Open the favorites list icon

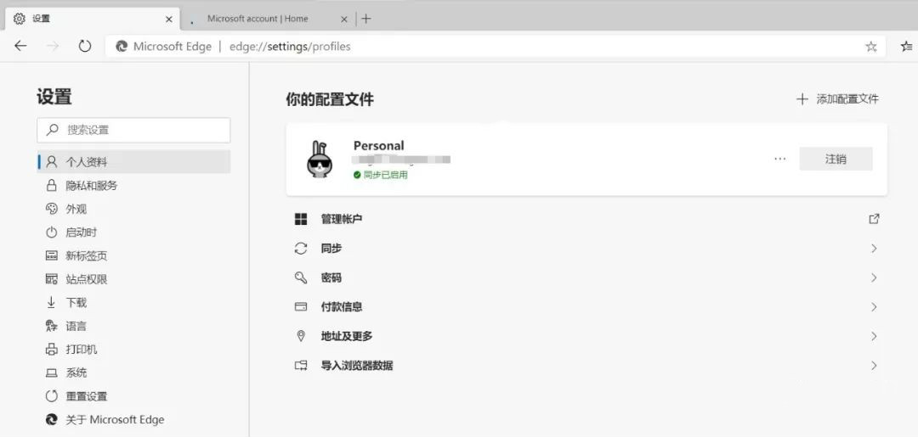tap(907, 47)
